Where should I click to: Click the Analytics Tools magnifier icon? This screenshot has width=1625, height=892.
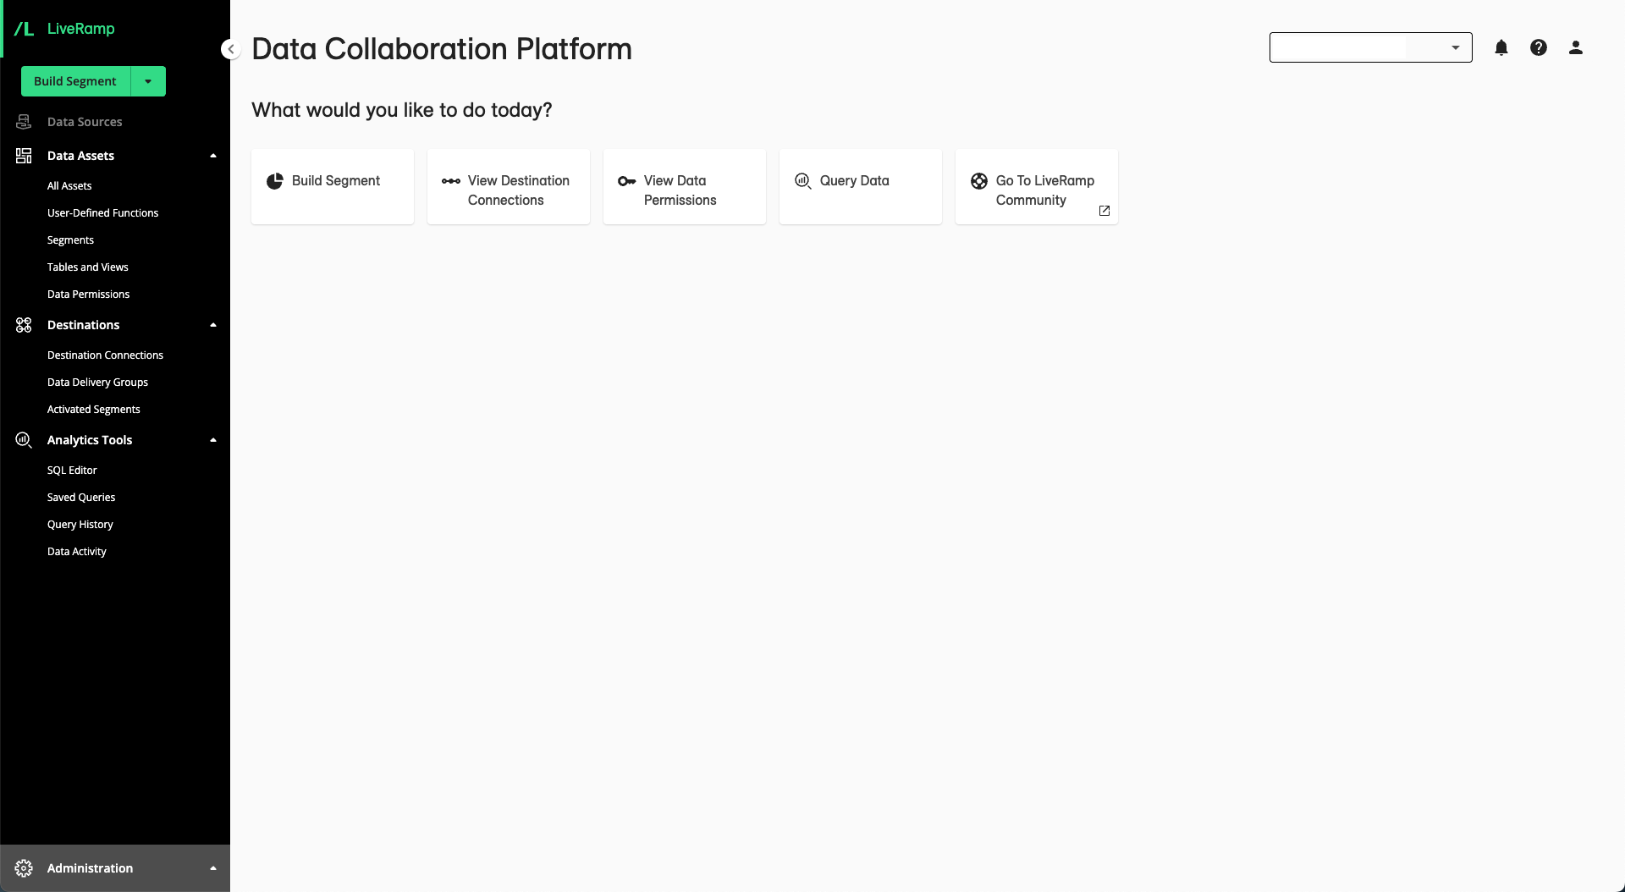(x=24, y=440)
